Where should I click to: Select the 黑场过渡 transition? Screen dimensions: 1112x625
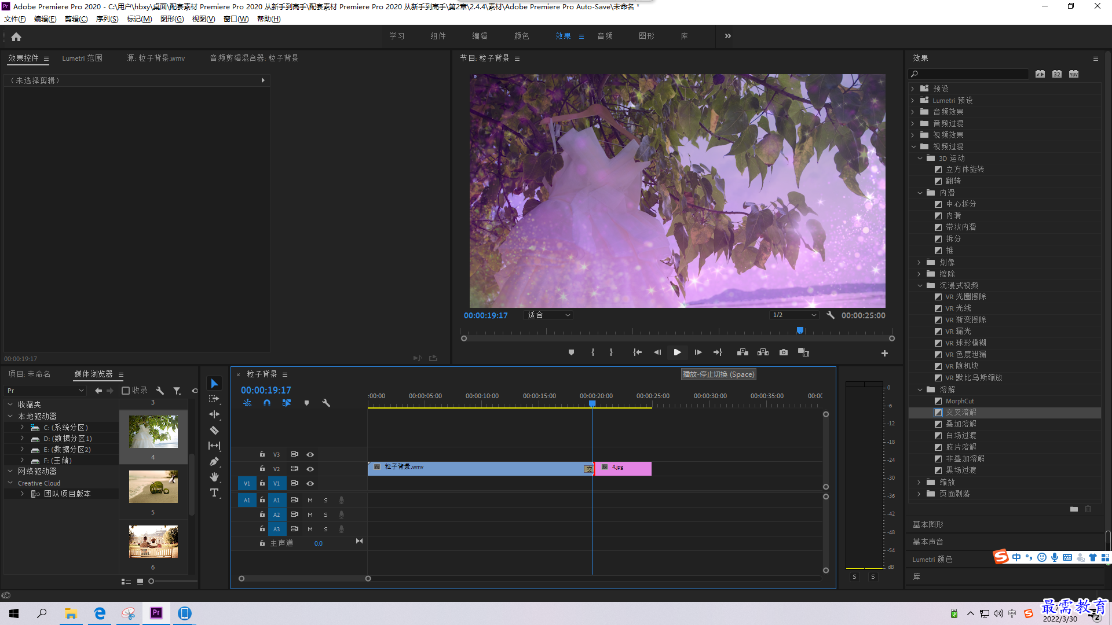(961, 470)
